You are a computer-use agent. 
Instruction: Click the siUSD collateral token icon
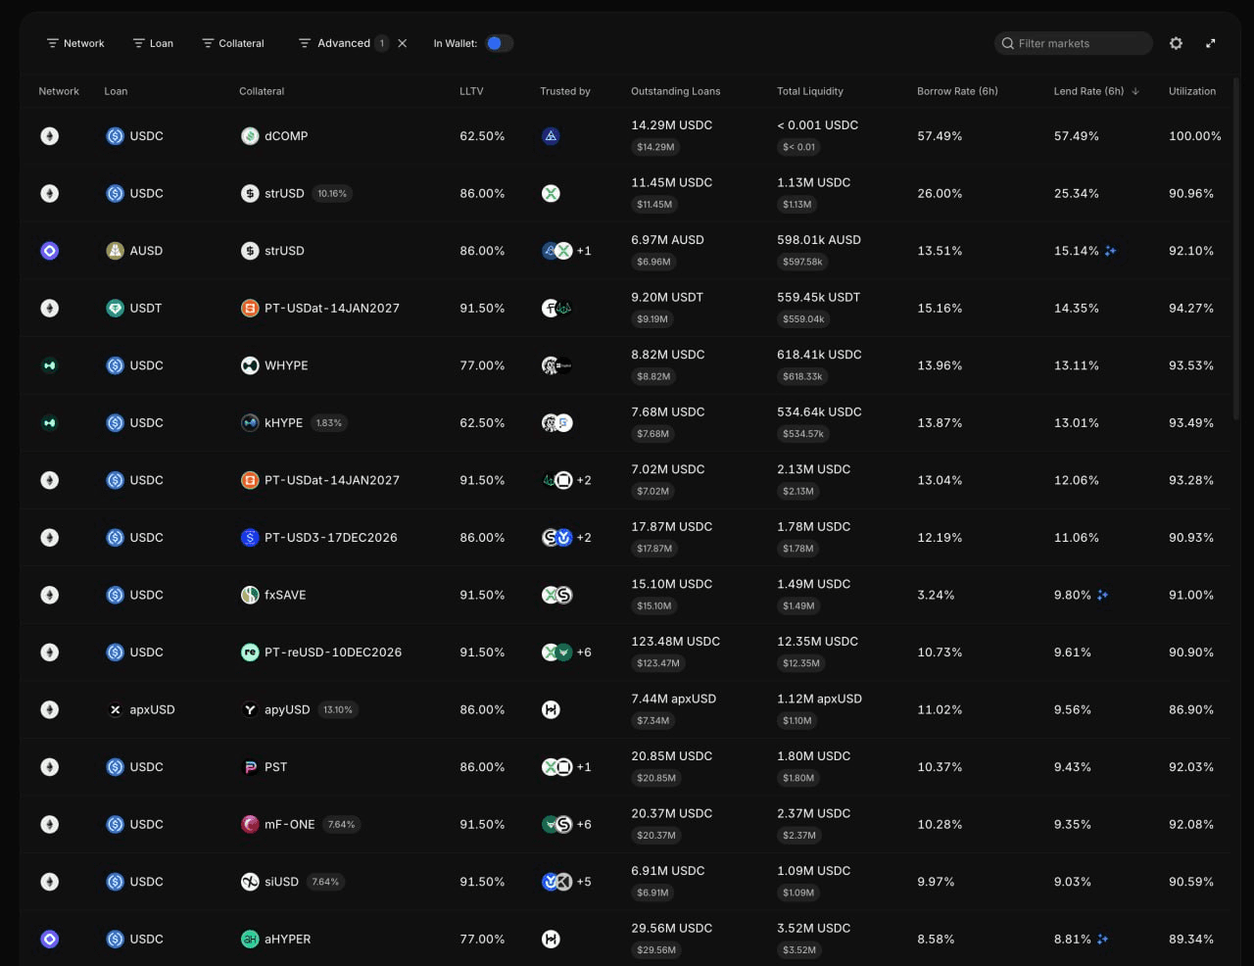(250, 882)
